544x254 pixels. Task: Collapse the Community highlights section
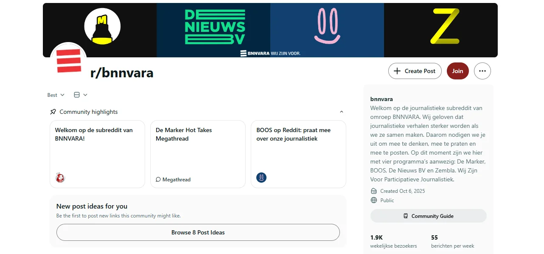(342, 112)
